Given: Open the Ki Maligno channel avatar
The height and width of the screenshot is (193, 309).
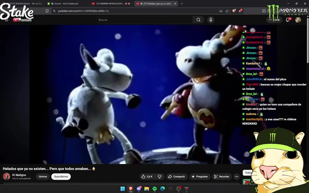Looking at the screenshot, I should tap(6, 176).
